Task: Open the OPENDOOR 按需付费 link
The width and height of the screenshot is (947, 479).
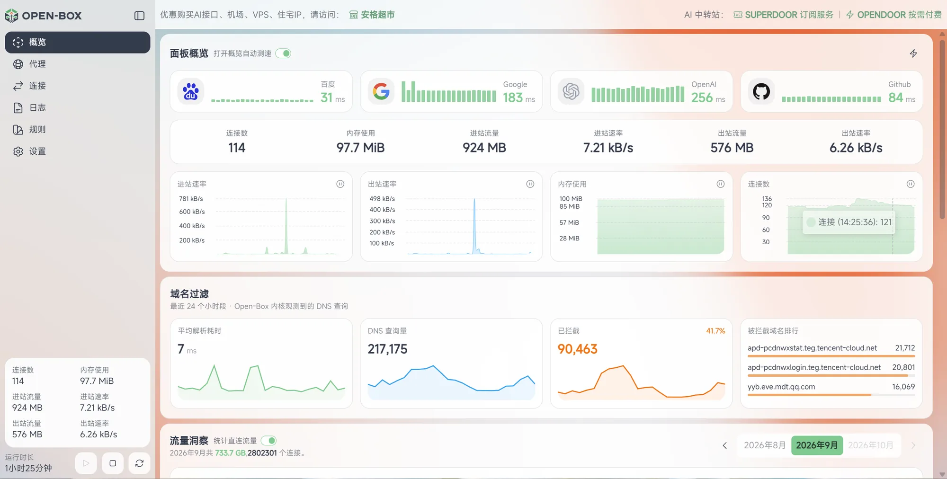Action: pos(894,15)
